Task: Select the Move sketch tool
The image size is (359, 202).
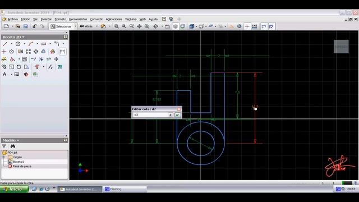Action: tap(56, 59)
